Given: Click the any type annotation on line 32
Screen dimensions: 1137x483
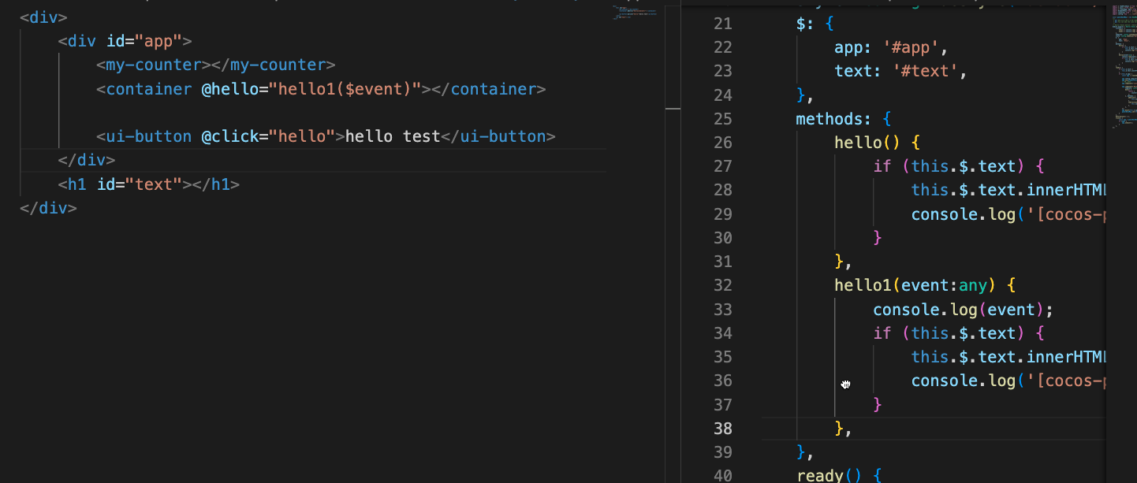Looking at the screenshot, I should 974,285.
